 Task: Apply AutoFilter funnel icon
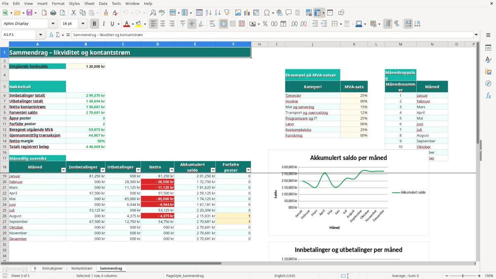[227, 13]
